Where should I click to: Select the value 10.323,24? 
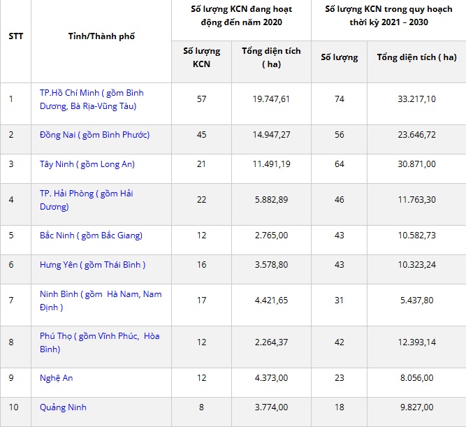[416, 264]
